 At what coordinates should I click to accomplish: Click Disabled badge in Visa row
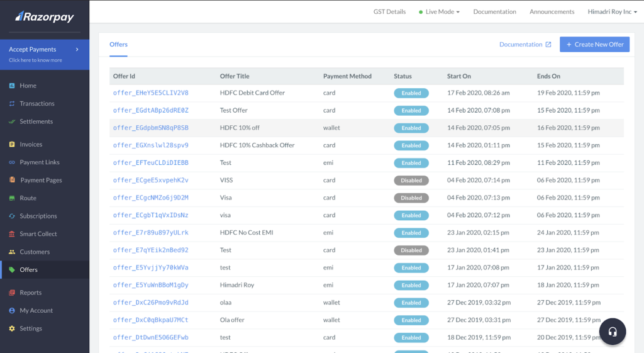pos(411,198)
